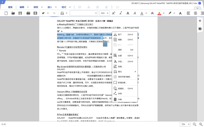Go back with the top-left arrow
The width and height of the screenshot is (204, 127).
pos(2,2)
